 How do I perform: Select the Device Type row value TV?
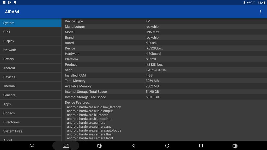(148, 21)
